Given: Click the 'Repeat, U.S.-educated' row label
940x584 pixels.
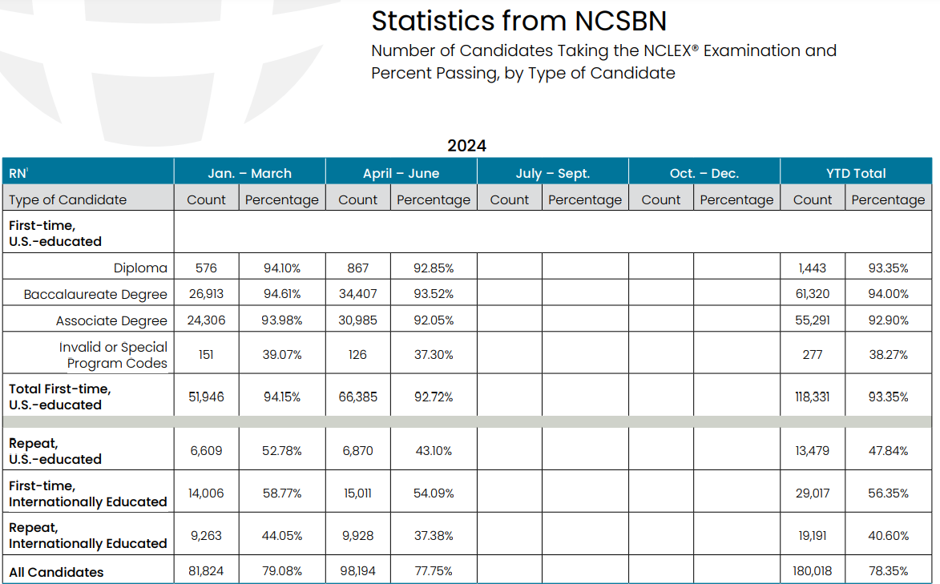Looking at the screenshot, I should pyautogui.click(x=55, y=451).
